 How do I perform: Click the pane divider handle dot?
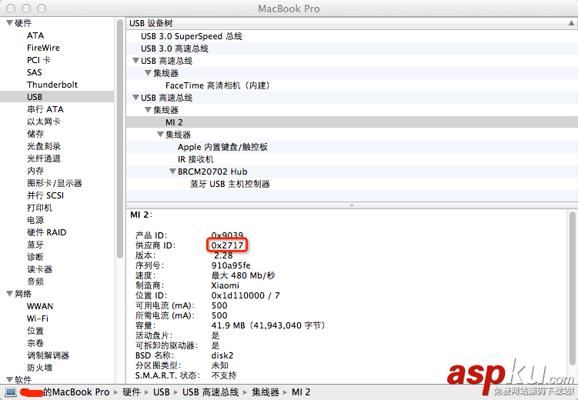pyautogui.click(x=352, y=205)
